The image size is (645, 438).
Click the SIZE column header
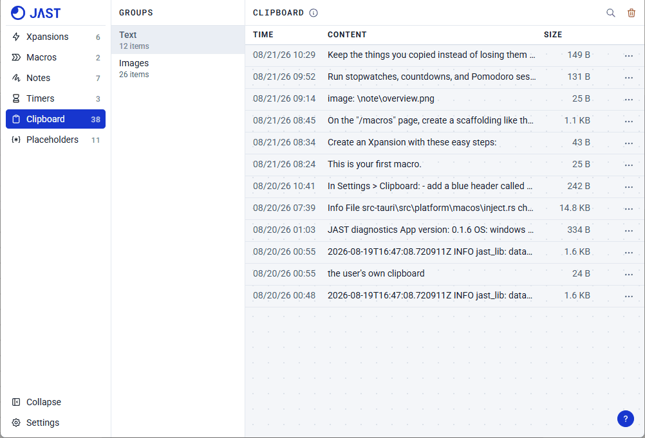(x=553, y=35)
